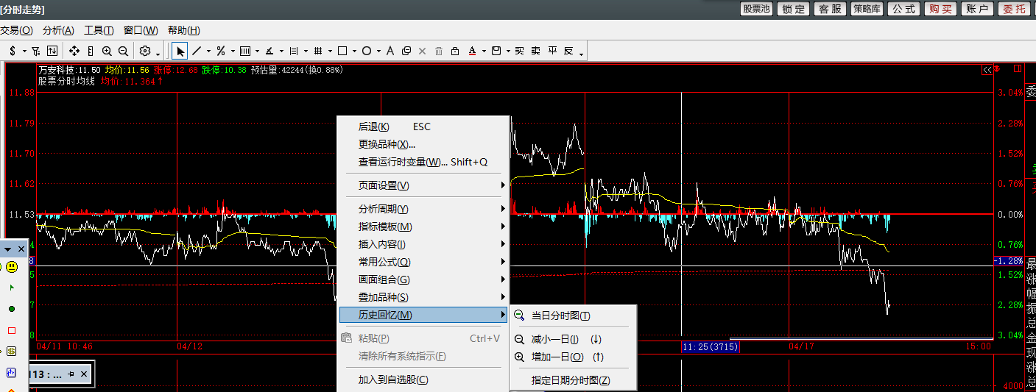Screen dimensions: 1036x392
Task: Click the 策略库 button
Action: (867, 9)
